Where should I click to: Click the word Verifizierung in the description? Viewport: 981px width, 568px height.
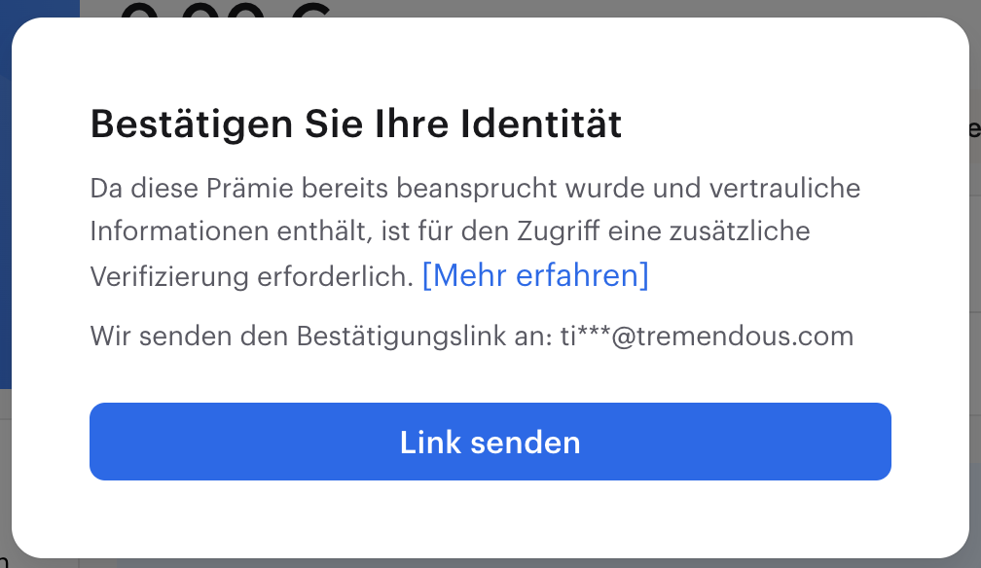point(170,276)
